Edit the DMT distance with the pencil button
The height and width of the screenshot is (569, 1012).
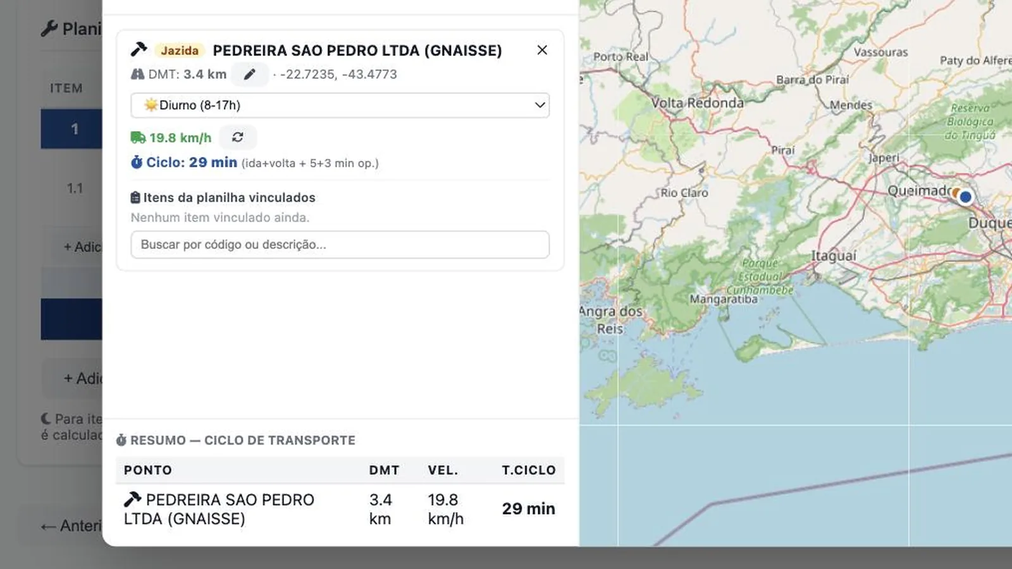(x=250, y=74)
